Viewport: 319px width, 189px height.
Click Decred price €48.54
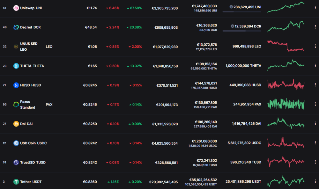[91, 27]
